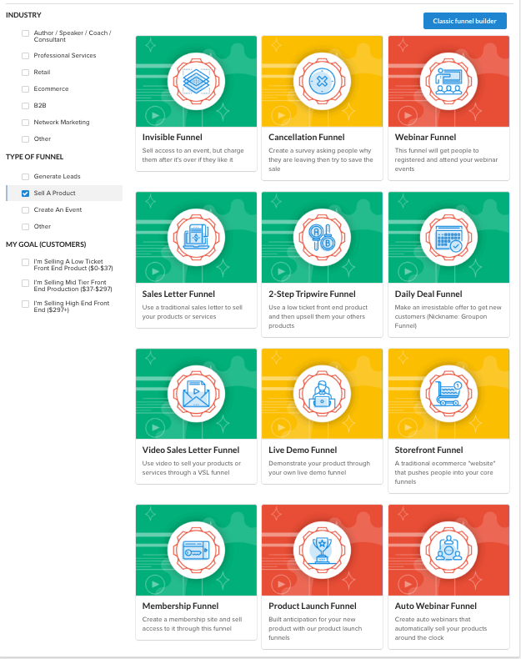
Task: Play the Video Sales Letter Funnel preview
Action: tap(155, 428)
